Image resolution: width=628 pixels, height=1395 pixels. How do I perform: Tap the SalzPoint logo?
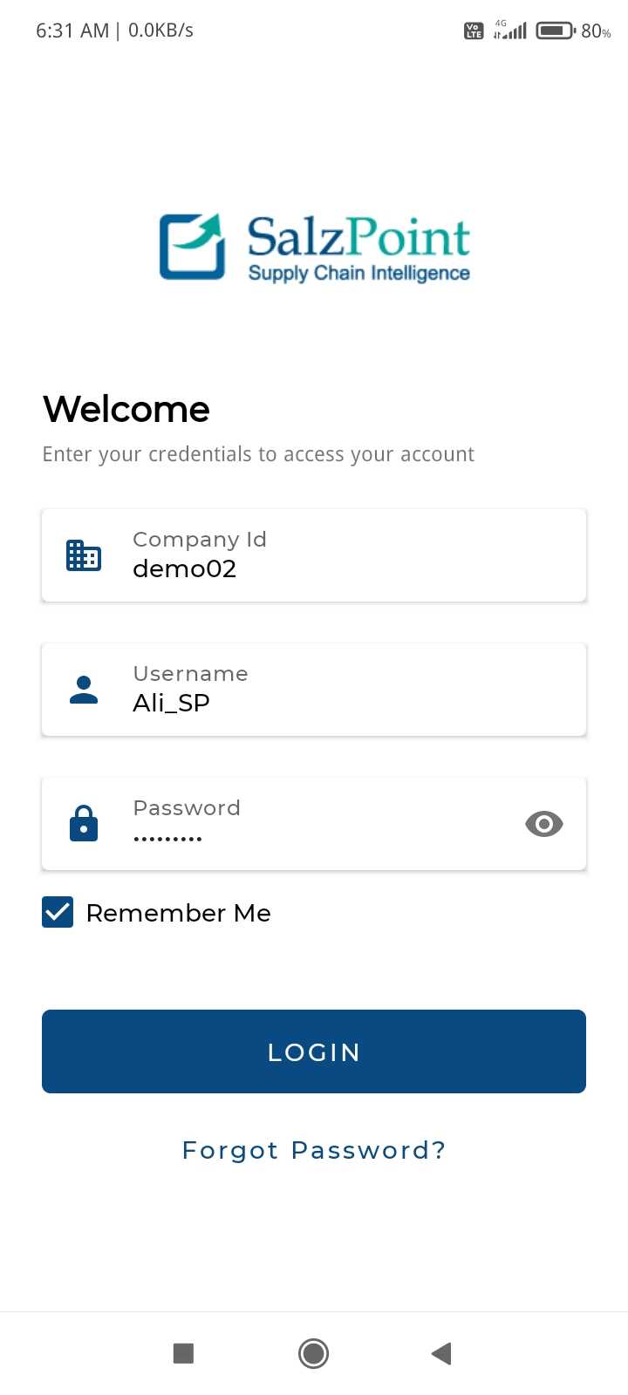click(314, 248)
